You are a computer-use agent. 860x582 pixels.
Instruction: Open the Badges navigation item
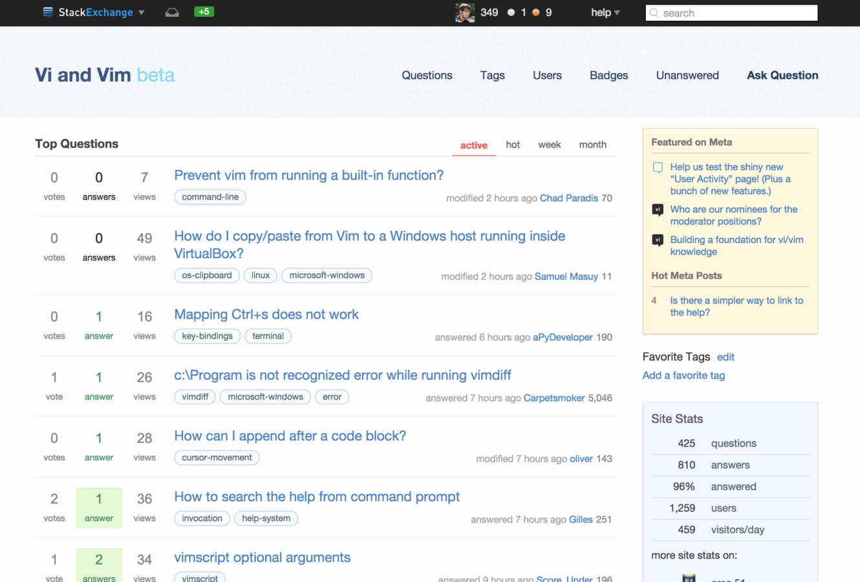point(608,75)
